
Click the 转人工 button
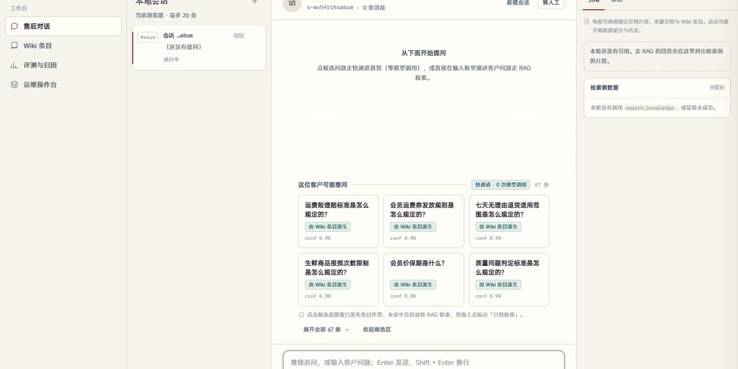point(551,3)
